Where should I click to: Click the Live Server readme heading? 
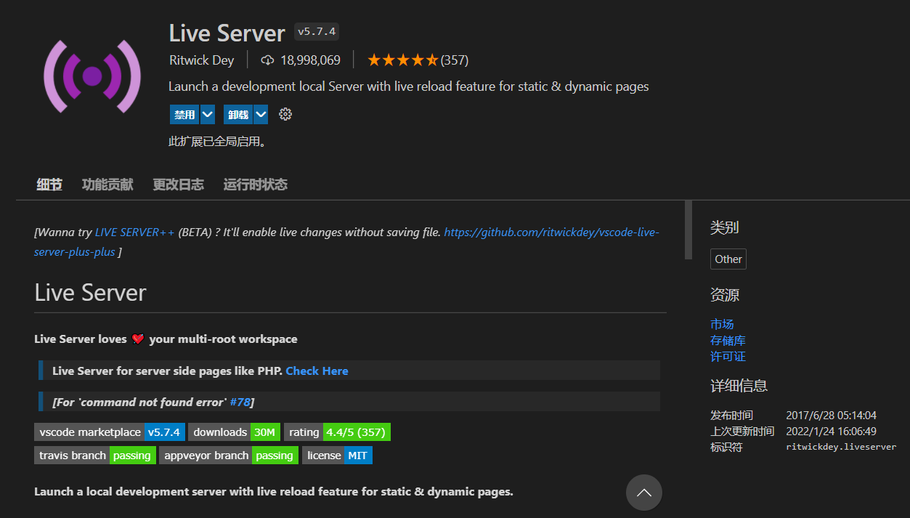point(90,293)
